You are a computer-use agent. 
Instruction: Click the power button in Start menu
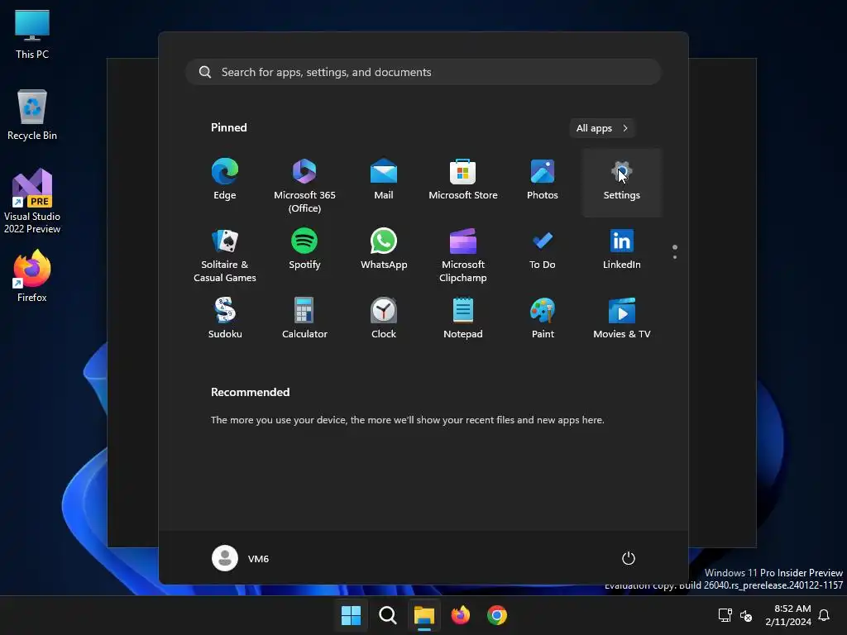(x=629, y=558)
